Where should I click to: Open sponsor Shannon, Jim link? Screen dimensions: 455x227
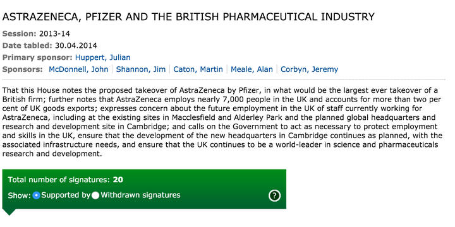coord(141,69)
